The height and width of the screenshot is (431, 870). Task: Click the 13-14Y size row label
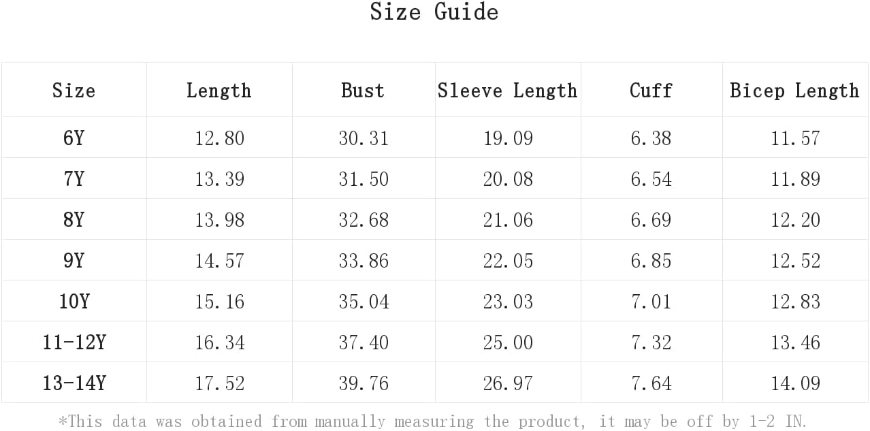click(x=74, y=383)
